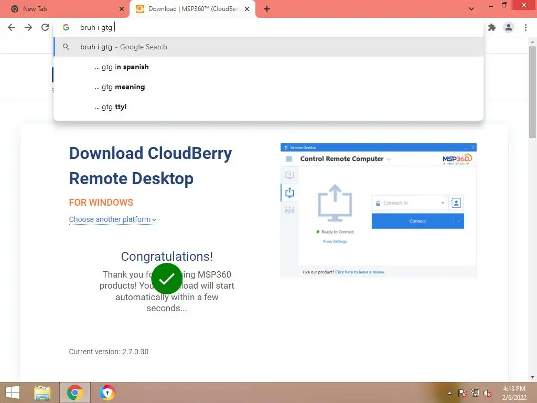Close the Download MSP360 tab

pos(247,9)
